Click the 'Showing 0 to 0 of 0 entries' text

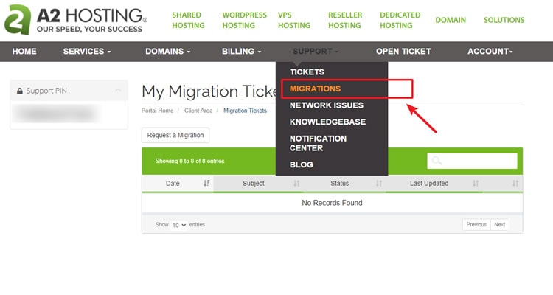(x=189, y=161)
